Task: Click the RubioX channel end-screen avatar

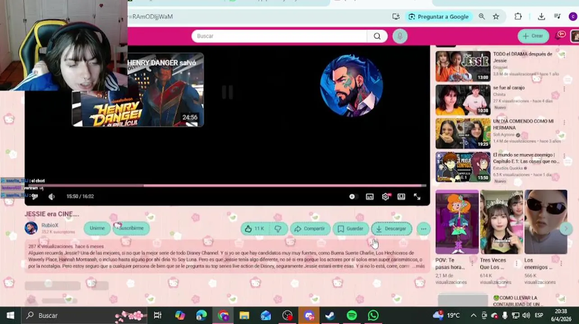Action: tap(351, 85)
